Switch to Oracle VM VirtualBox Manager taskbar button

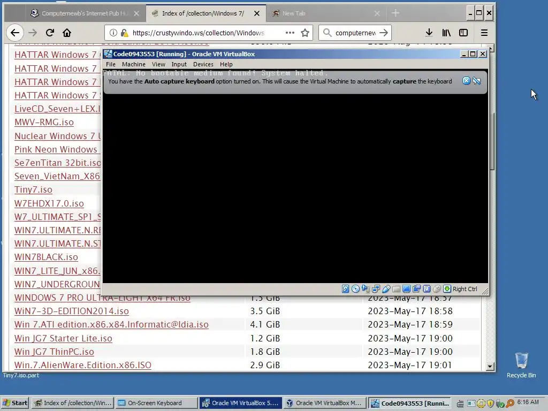click(325, 403)
